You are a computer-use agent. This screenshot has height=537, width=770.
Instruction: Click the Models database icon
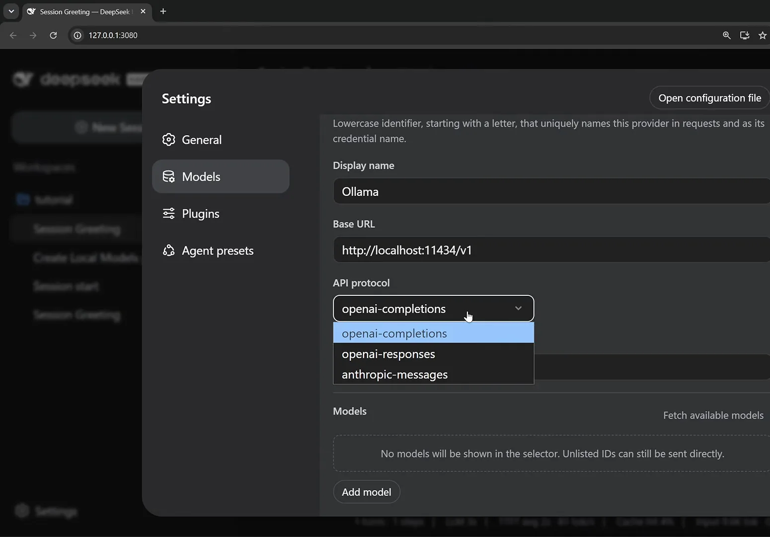(x=169, y=177)
